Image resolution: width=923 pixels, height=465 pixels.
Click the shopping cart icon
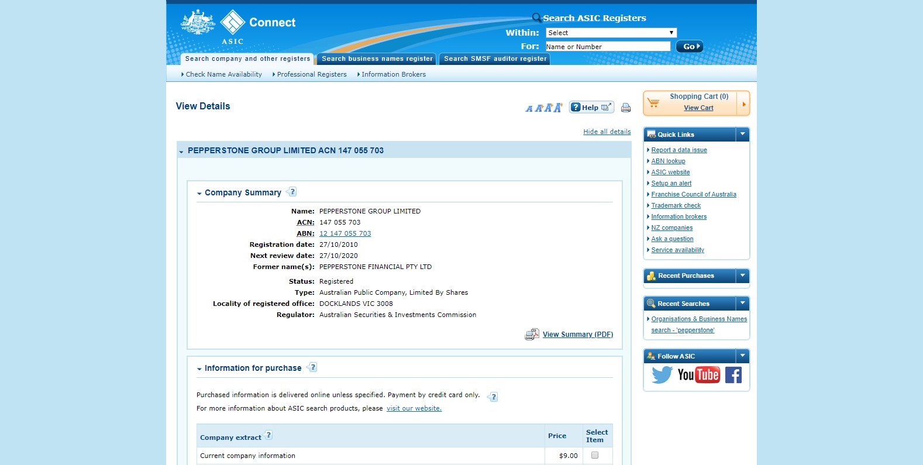pos(653,103)
